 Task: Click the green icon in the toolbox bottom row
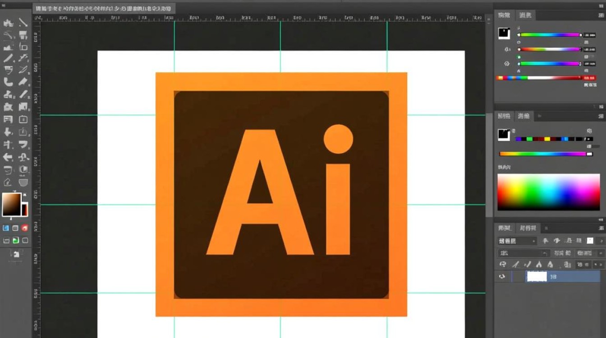pos(15,241)
